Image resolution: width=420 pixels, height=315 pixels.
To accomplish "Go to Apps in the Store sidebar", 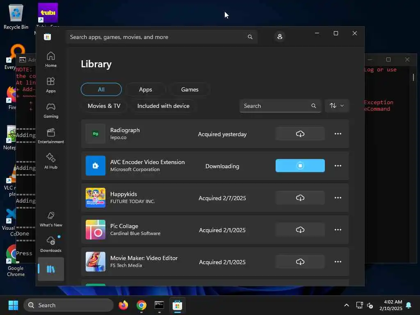I will pos(50,85).
